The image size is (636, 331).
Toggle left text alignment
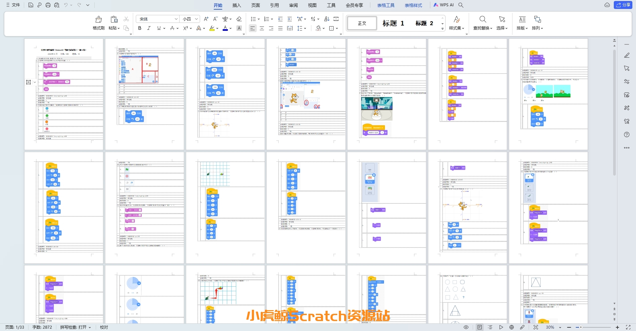pos(252,28)
